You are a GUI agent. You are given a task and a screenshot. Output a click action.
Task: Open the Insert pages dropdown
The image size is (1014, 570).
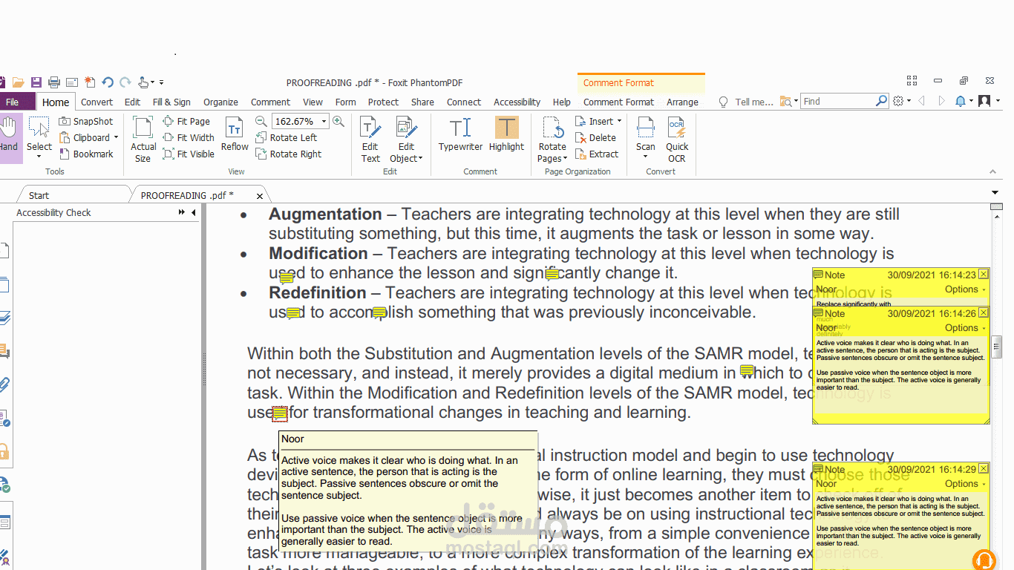(x=619, y=122)
